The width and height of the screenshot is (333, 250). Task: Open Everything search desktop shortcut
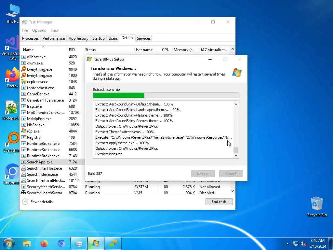12,142
